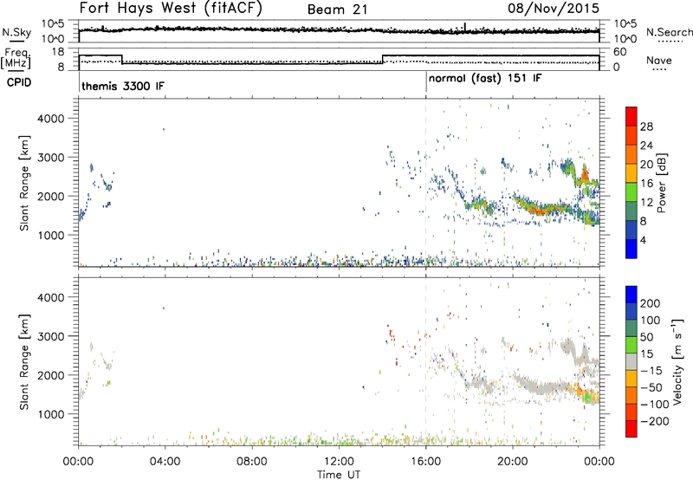The height and width of the screenshot is (480, 693).
Task: Click the 'N.Sky' axis label
Action: tap(16, 32)
